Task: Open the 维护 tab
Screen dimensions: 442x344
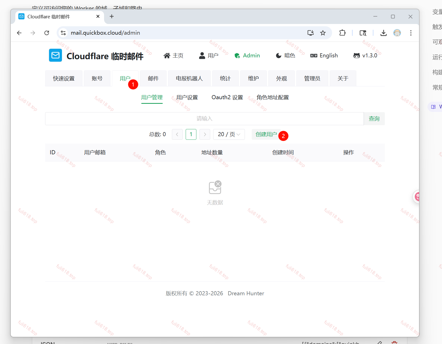Action: coord(254,79)
